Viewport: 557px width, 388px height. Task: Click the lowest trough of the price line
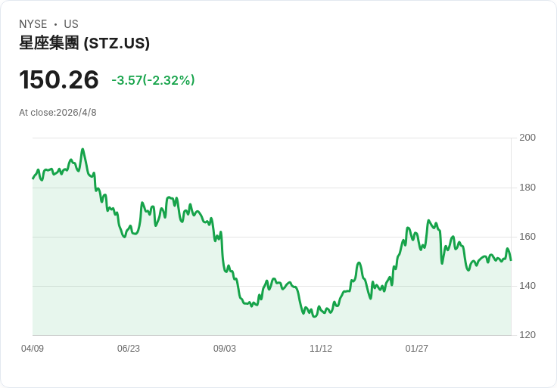tap(313, 316)
